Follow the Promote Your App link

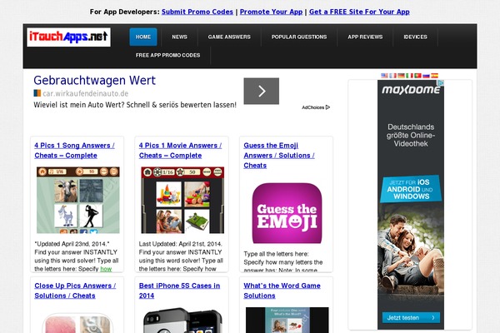(x=271, y=12)
